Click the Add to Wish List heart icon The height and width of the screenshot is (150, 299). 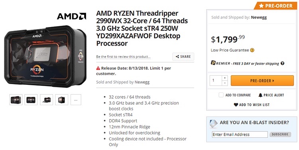(x=236, y=105)
